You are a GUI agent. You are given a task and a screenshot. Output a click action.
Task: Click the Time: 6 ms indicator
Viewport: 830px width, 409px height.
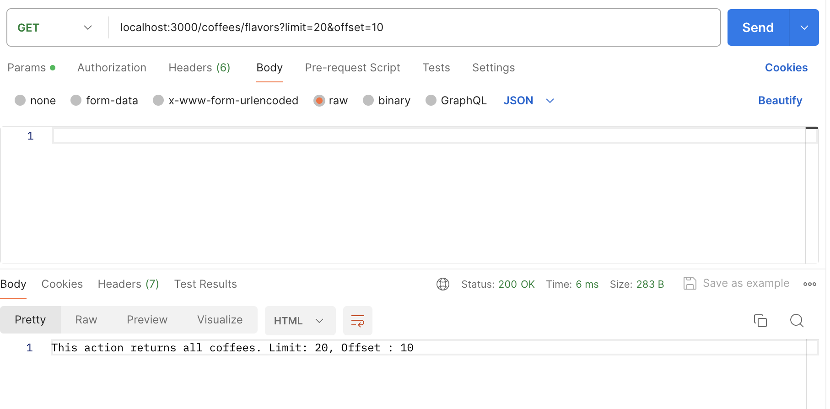572,284
